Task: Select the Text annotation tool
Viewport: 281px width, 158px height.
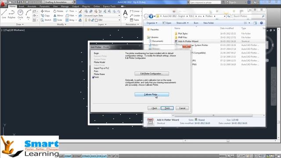Action: coord(125,14)
